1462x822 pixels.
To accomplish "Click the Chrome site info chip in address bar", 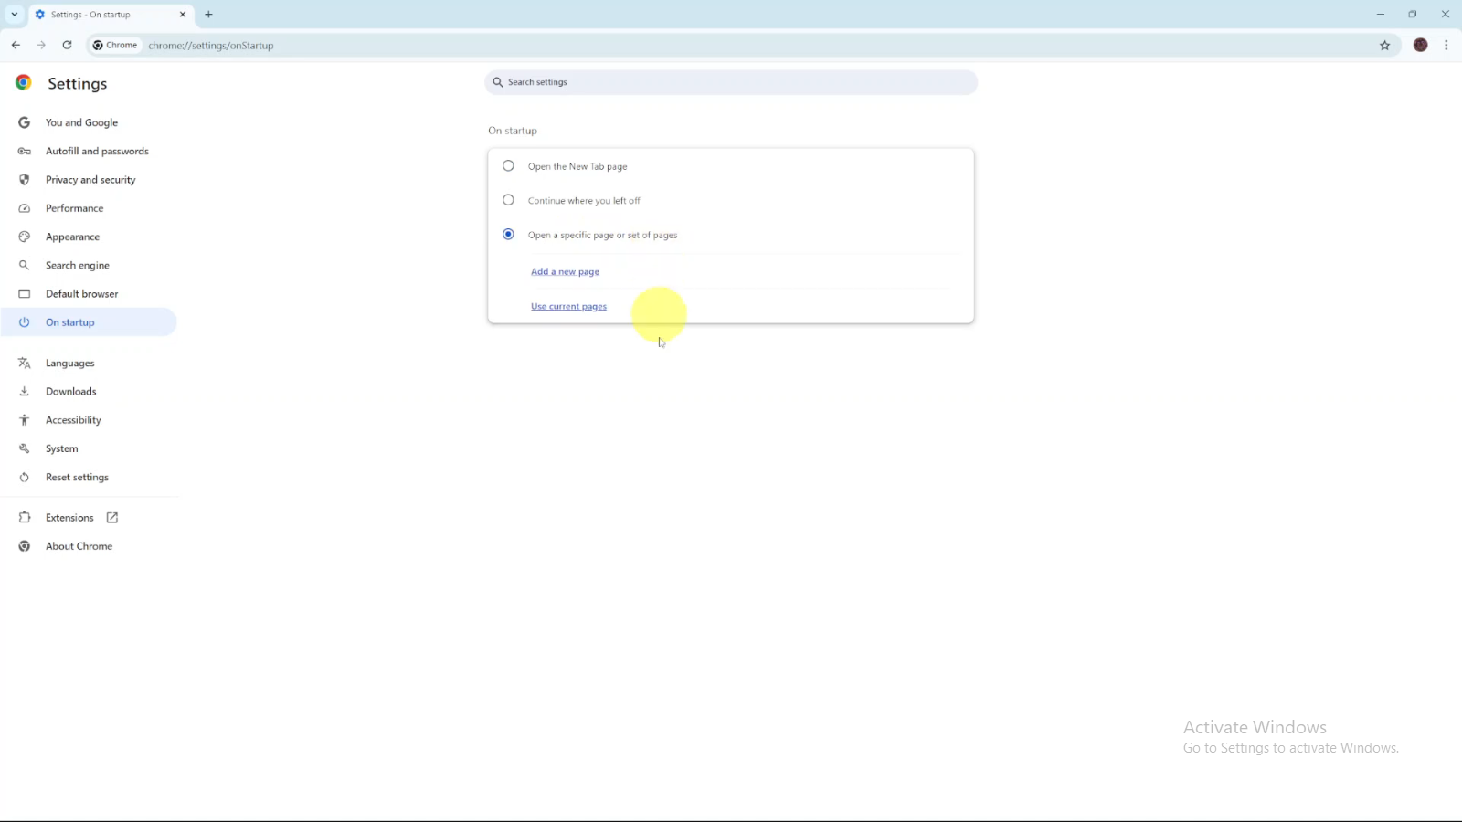I will [115, 45].
